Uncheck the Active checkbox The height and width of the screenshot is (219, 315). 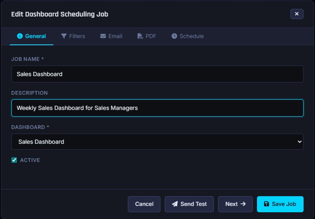click(x=14, y=160)
